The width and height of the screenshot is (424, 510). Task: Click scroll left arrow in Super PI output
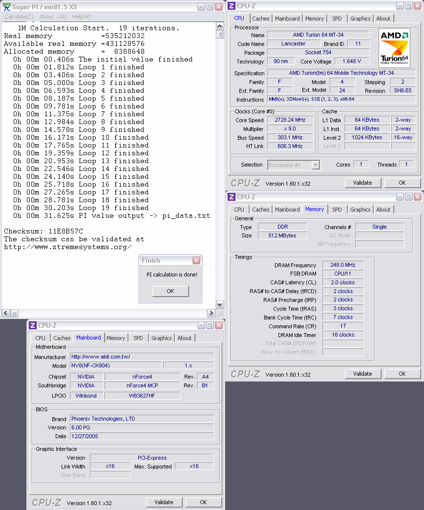6,313
